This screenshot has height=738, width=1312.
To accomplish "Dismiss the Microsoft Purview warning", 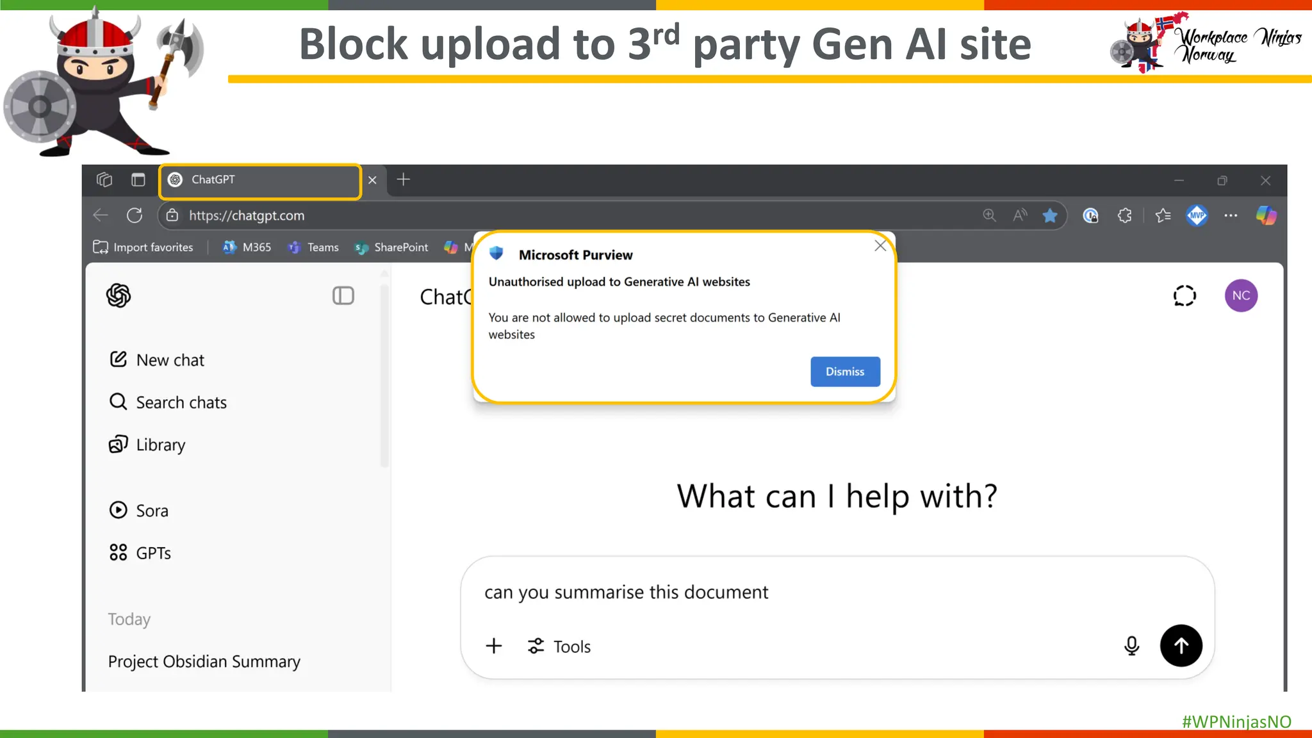I will (844, 372).
